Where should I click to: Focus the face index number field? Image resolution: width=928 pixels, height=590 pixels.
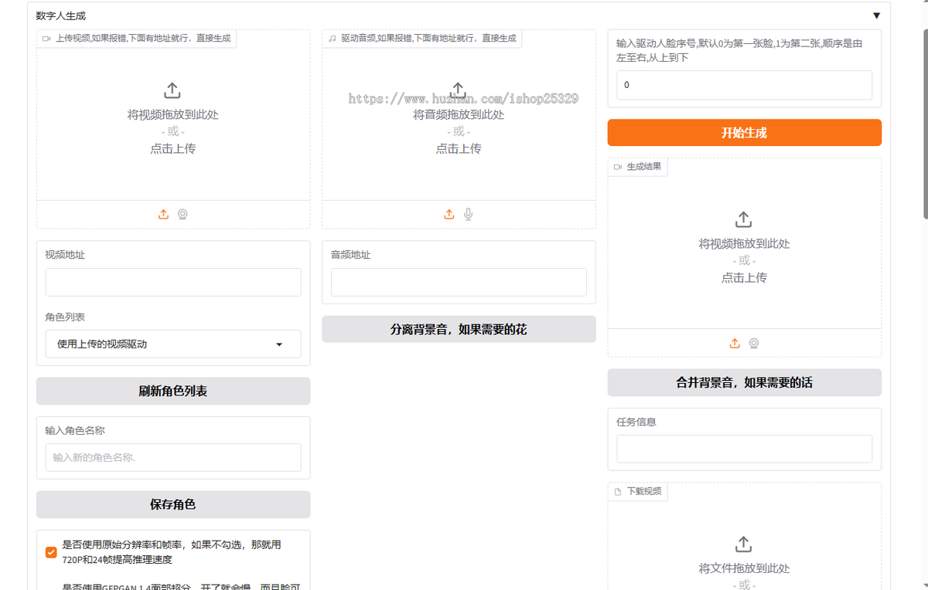[744, 85]
